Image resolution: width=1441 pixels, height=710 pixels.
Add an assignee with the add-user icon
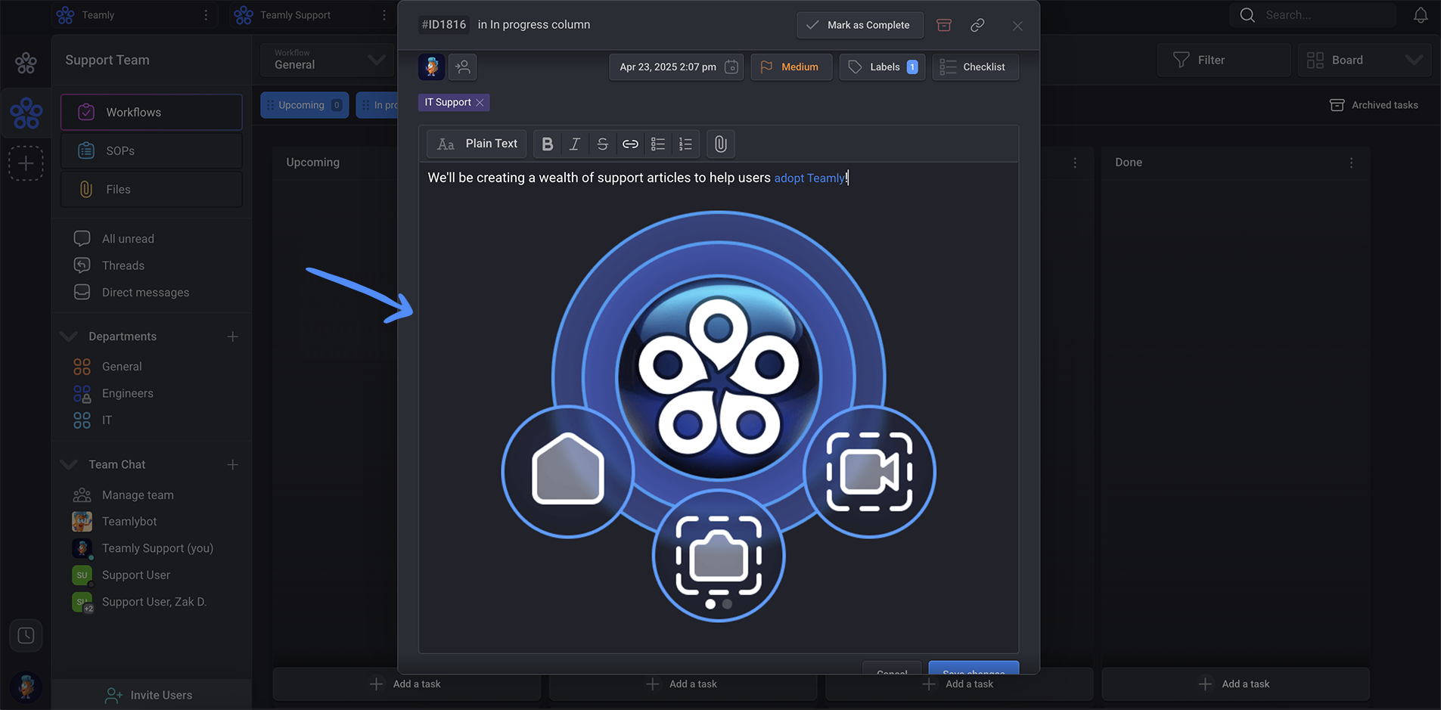[x=463, y=67]
